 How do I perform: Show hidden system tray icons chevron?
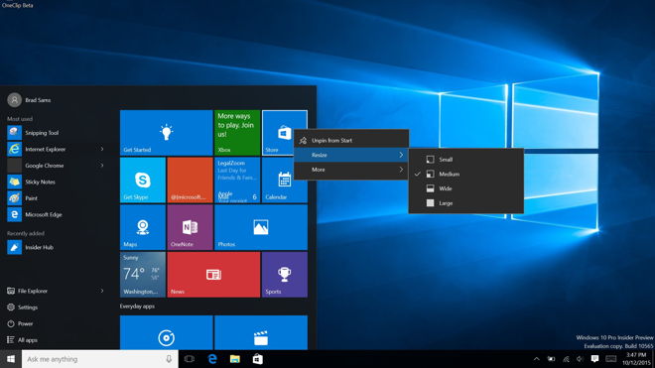(x=537, y=359)
